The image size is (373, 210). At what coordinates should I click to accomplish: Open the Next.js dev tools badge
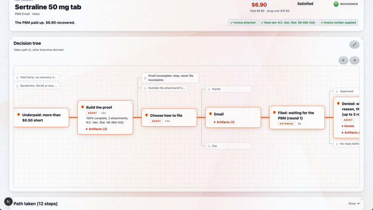coord(8,202)
